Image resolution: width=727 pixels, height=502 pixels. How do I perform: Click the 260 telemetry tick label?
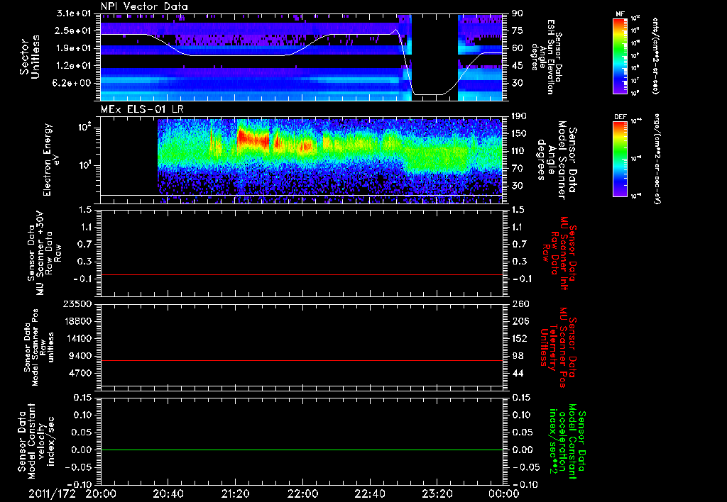[520, 304]
